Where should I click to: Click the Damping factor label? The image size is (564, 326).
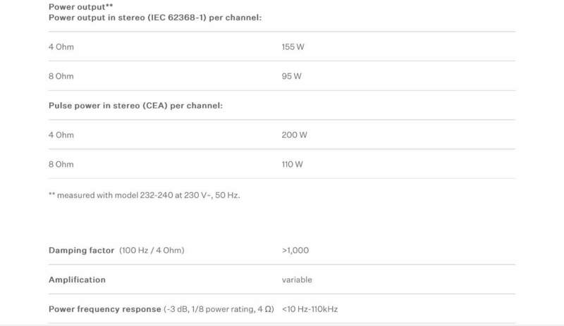(x=81, y=251)
